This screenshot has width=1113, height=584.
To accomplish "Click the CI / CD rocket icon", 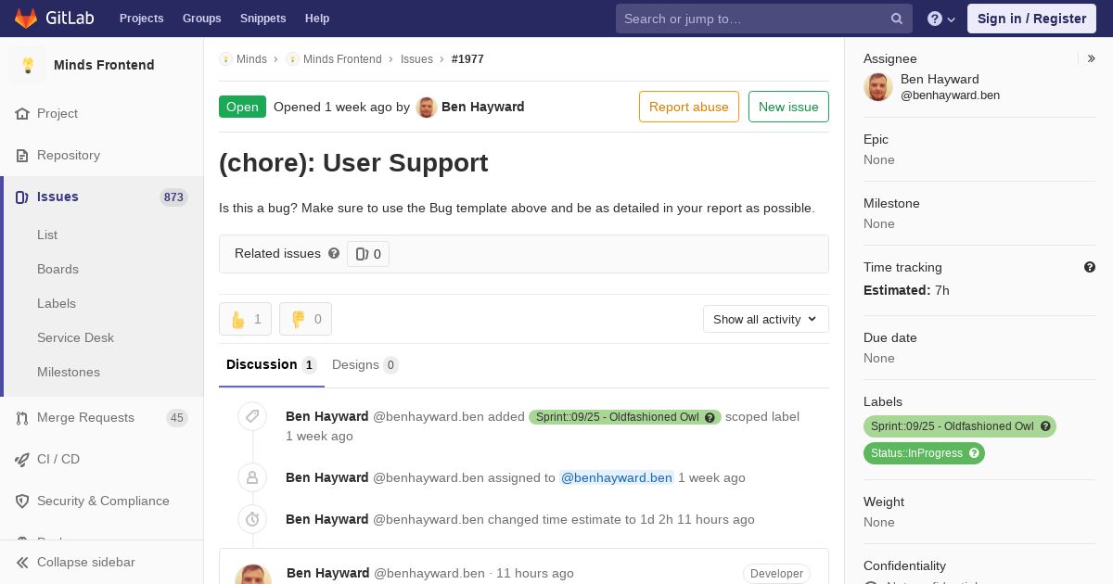I will pyautogui.click(x=22, y=459).
